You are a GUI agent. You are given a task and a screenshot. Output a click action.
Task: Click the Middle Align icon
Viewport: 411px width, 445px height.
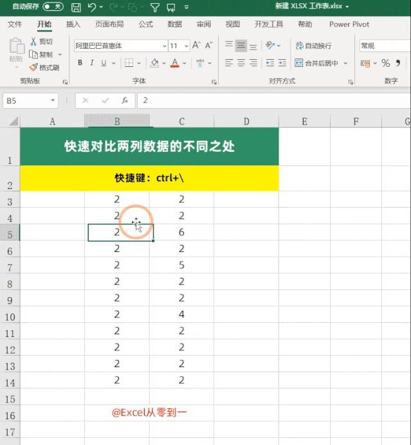pyautogui.click(x=241, y=46)
